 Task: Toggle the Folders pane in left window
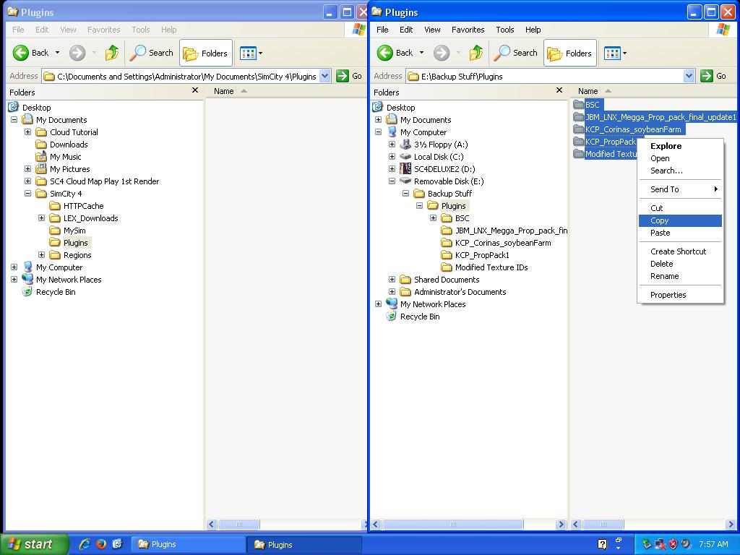[205, 53]
